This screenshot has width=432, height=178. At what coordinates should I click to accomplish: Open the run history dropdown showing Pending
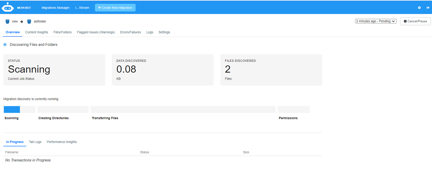point(376,21)
